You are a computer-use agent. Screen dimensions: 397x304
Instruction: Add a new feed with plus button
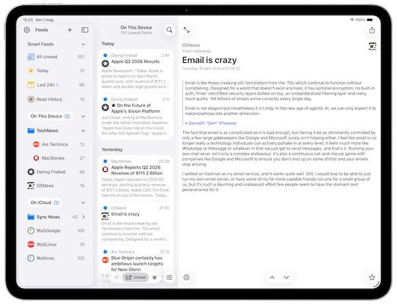[x=69, y=30]
